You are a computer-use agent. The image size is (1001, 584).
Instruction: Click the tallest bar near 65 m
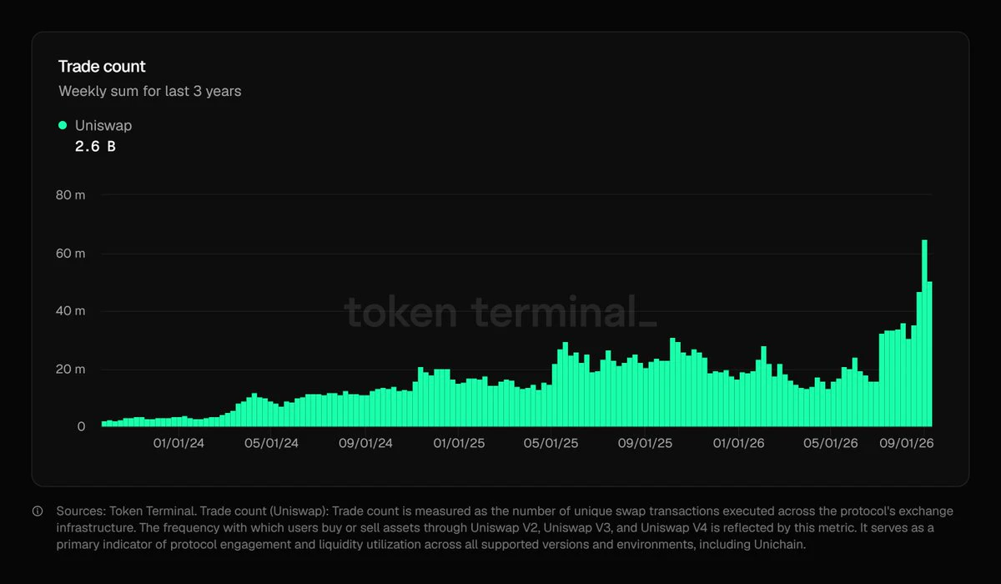[x=924, y=334]
